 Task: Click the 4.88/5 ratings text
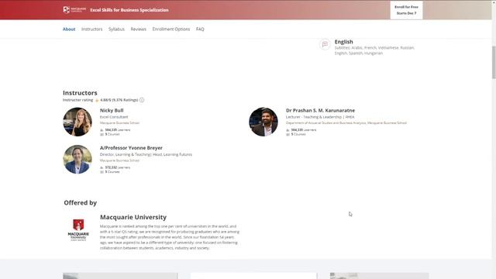coord(119,100)
